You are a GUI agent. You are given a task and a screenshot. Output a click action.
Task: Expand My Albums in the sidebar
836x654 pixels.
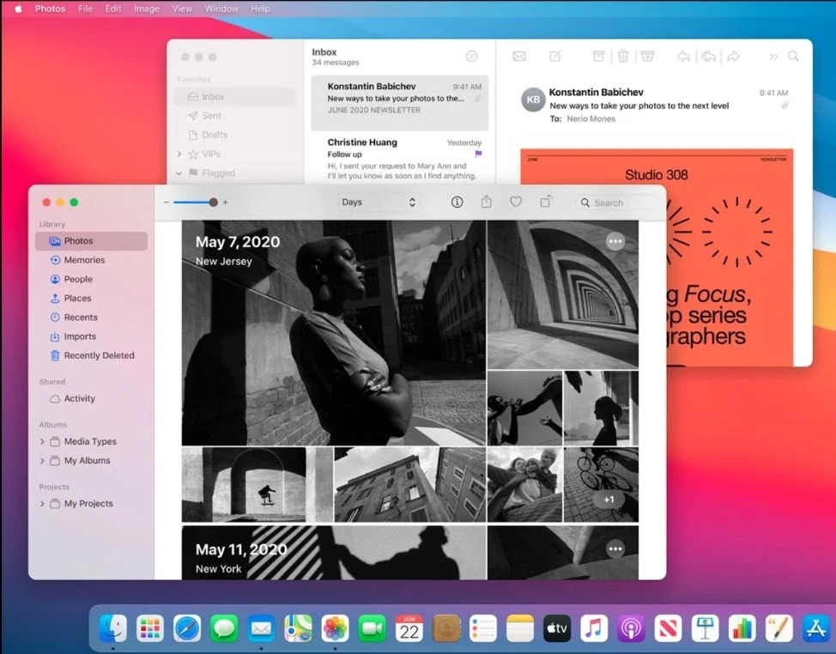point(43,460)
